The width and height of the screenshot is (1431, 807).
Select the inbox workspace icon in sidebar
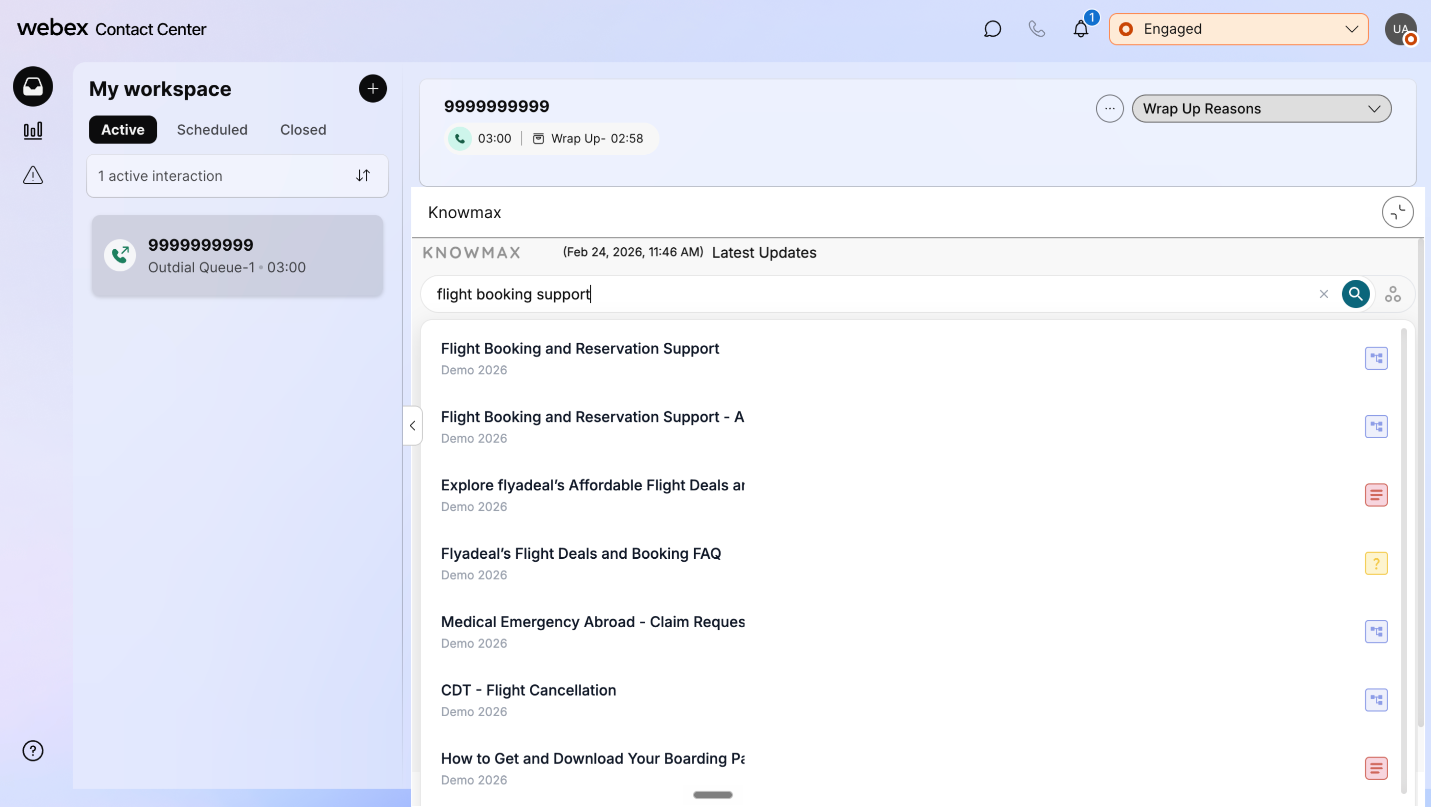coord(33,87)
